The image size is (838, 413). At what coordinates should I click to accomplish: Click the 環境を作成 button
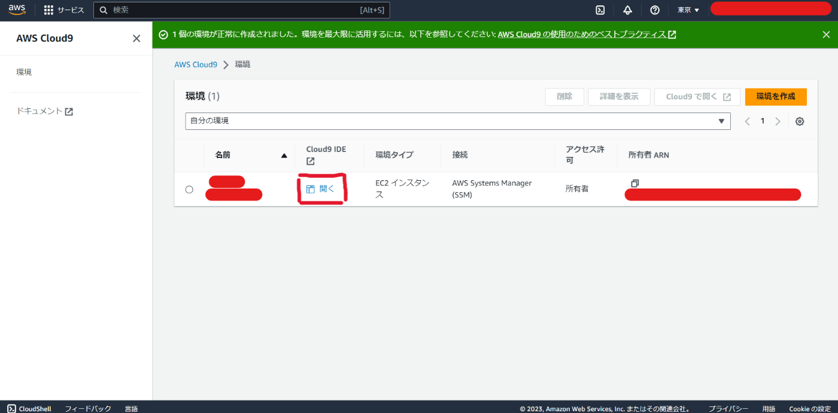point(776,97)
